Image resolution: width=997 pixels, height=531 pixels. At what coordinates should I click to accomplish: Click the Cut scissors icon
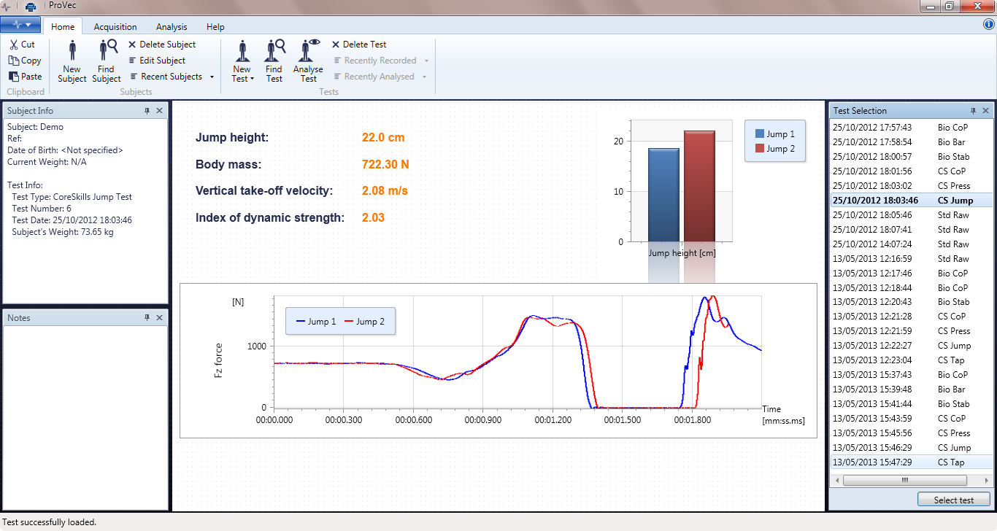(x=14, y=44)
